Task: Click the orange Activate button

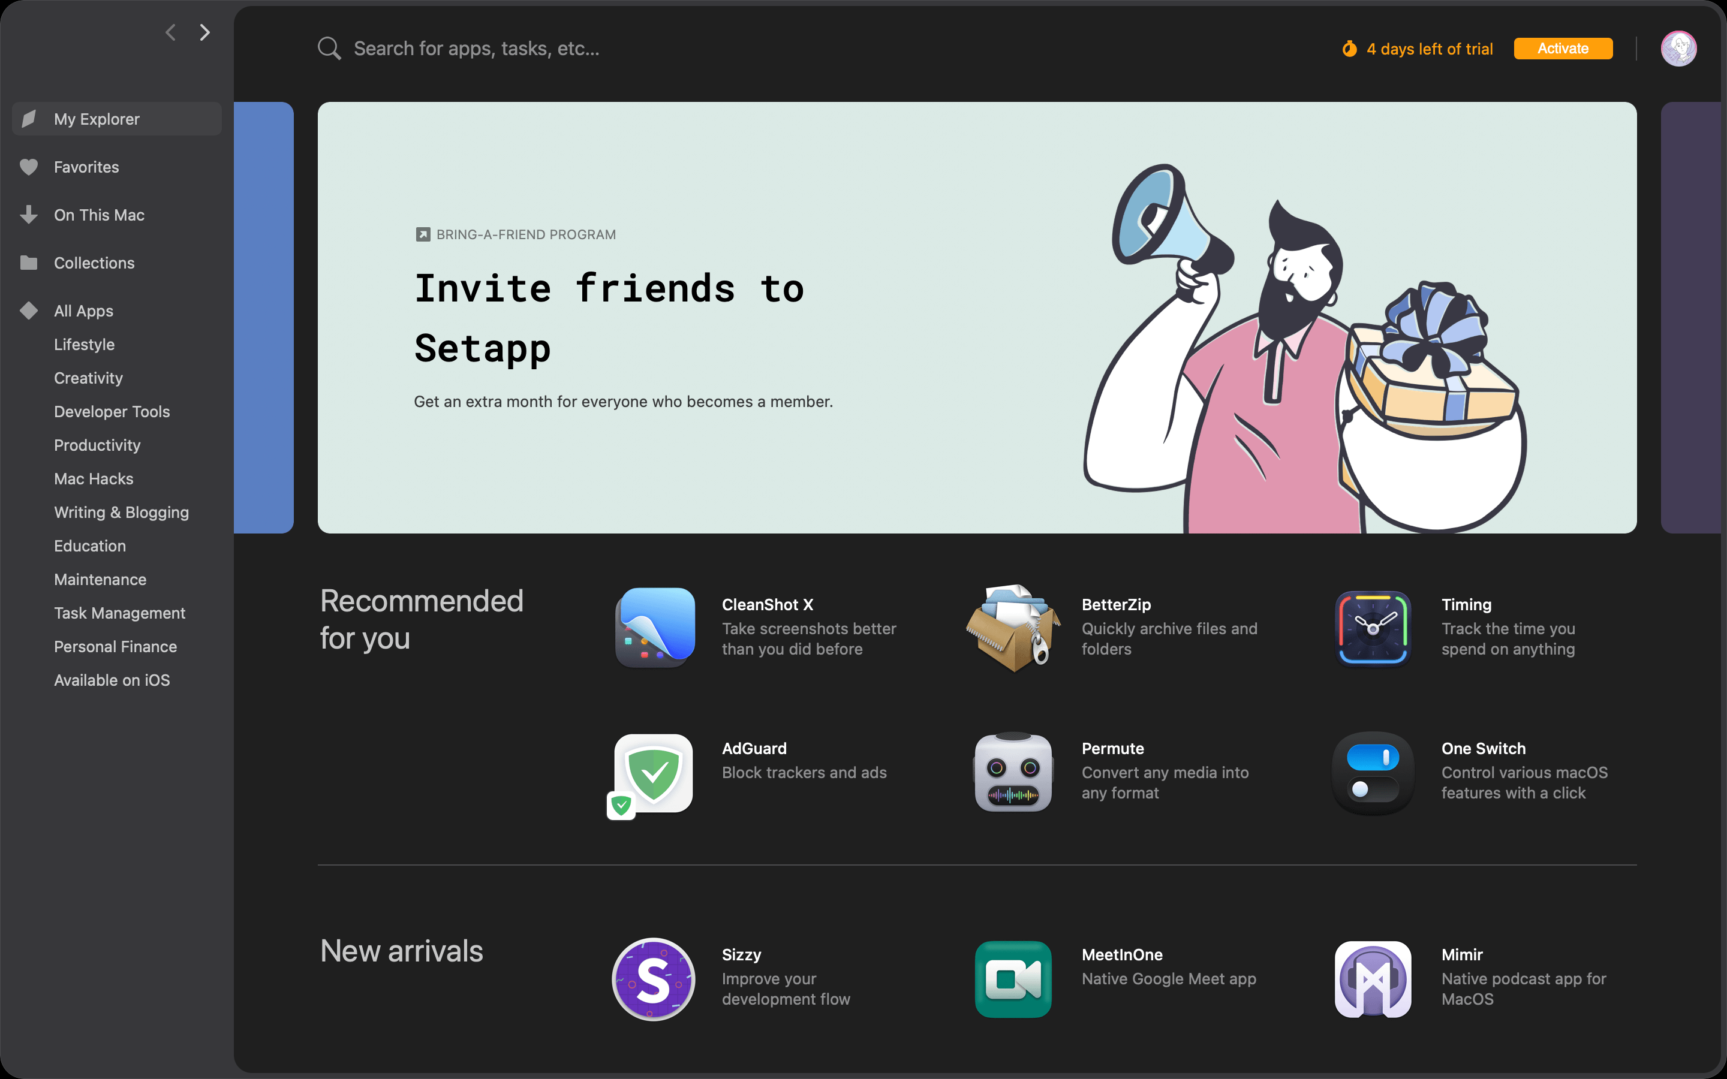Action: click(1563, 49)
